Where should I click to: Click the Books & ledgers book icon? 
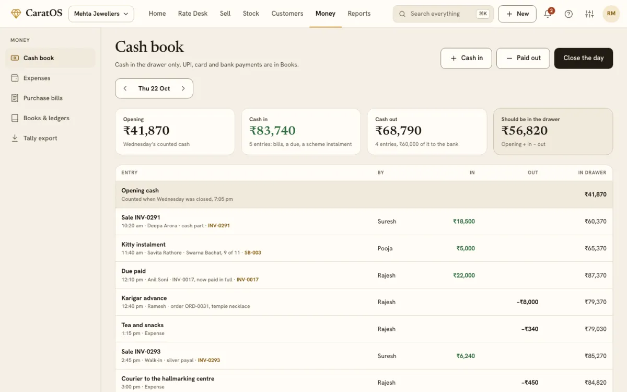click(15, 118)
